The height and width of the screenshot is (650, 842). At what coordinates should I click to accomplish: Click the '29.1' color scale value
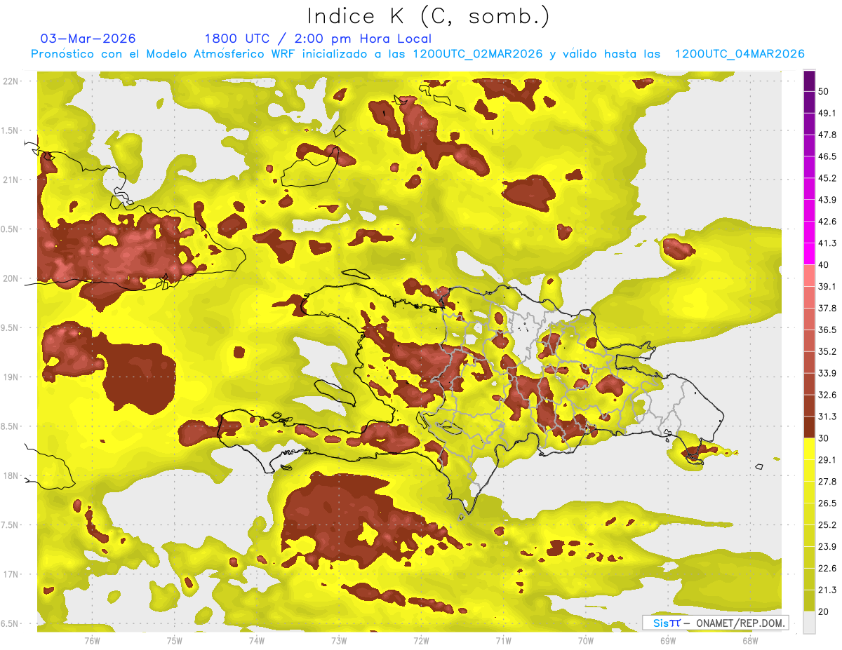pos(827,460)
